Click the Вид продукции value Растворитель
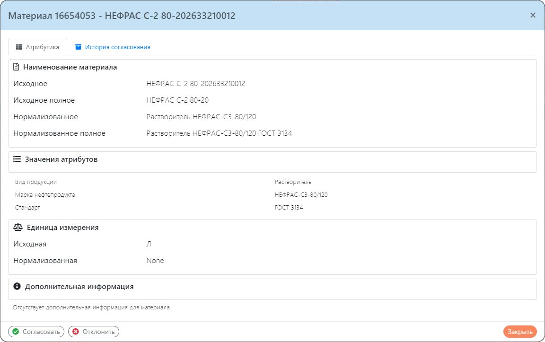The image size is (545, 342). [x=293, y=182]
